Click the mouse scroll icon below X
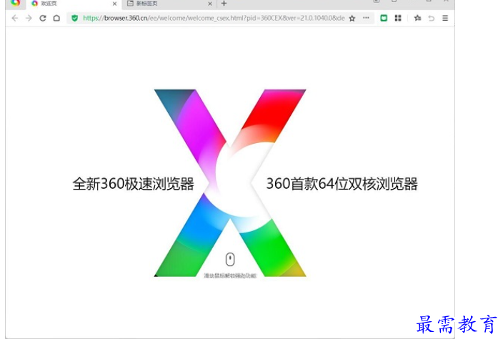 tap(230, 259)
